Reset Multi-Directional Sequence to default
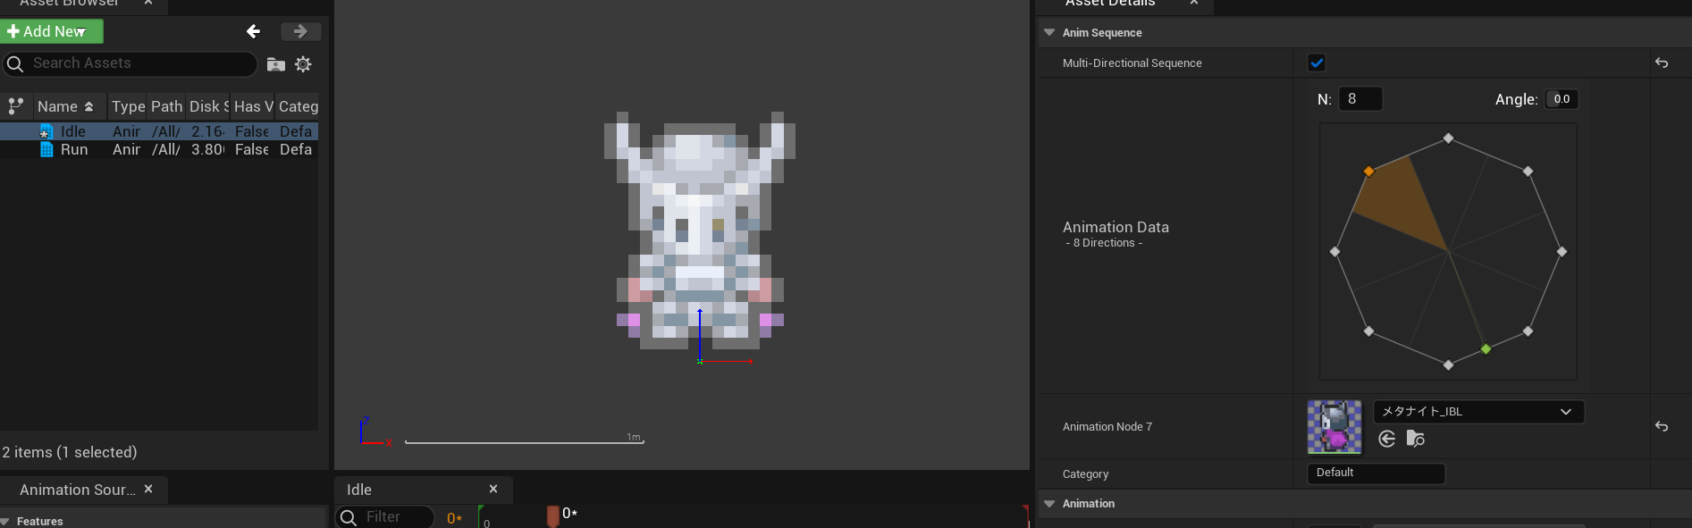 (x=1662, y=63)
